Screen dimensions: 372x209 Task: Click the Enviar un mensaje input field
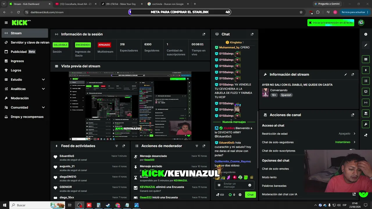[x=234, y=185]
